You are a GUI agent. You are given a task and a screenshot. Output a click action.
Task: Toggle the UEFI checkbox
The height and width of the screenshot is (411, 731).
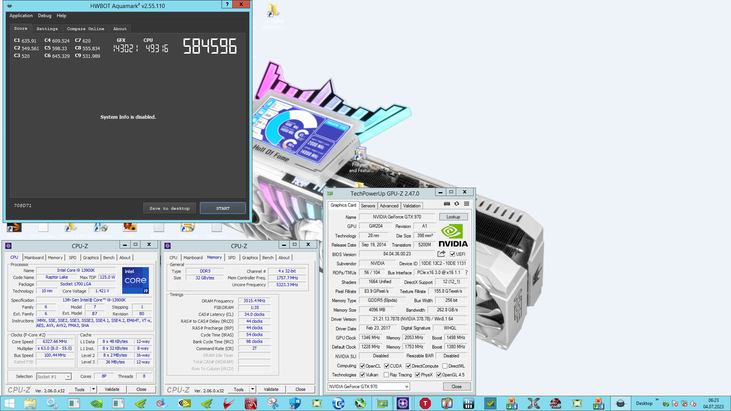coord(452,254)
